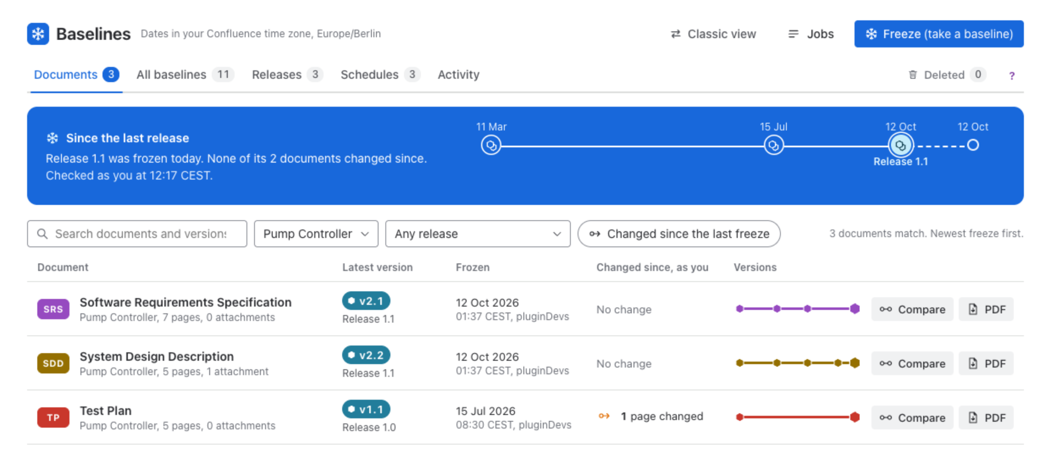
Task: Click the snowflake icon beside Since the last release
Action: click(53, 138)
